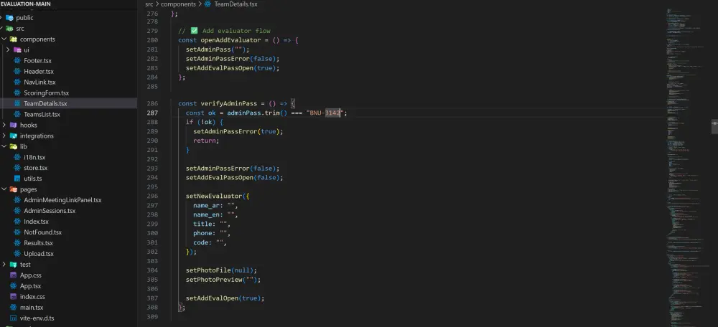Click the test folder icon

coord(13,265)
